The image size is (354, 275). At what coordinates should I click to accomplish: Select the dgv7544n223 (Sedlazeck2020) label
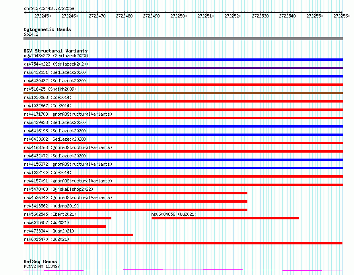click(x=56, y=64)
